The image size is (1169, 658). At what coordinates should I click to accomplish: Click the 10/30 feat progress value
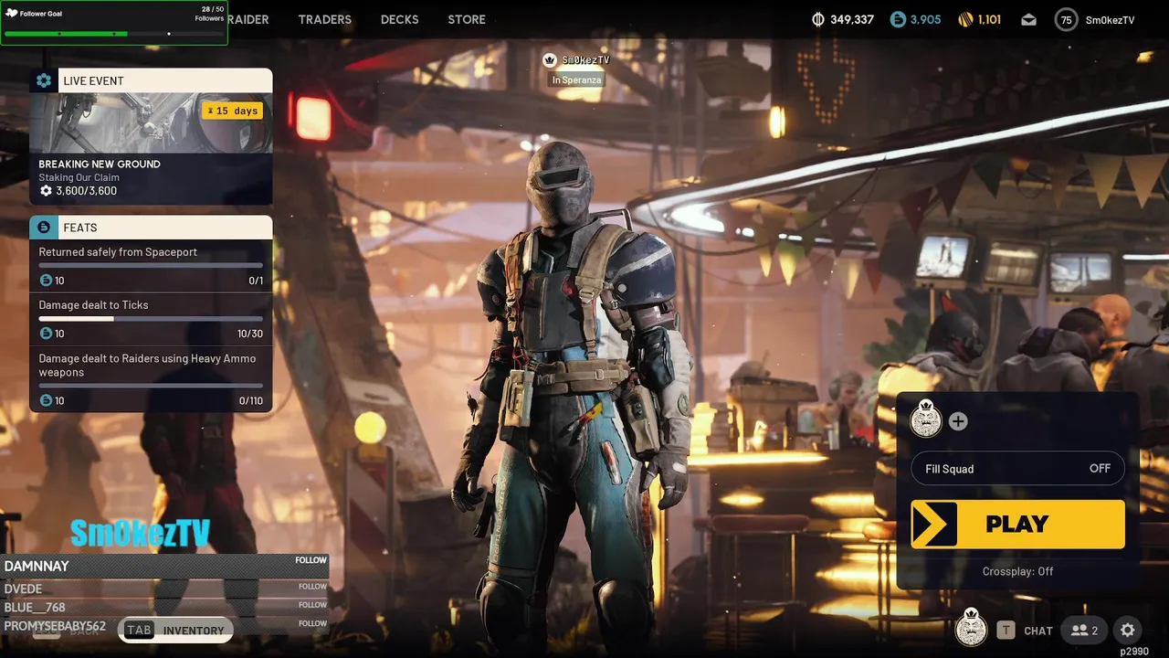tap(250, 334)
